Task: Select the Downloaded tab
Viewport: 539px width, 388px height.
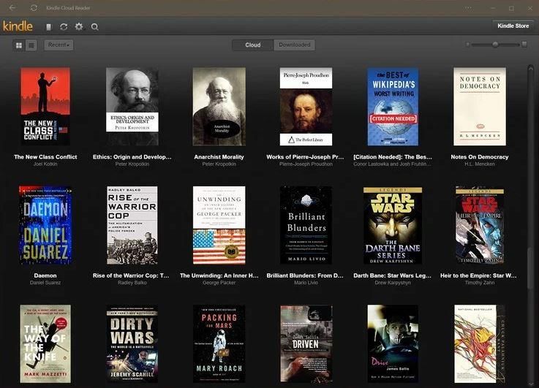Action: point(295,45)
